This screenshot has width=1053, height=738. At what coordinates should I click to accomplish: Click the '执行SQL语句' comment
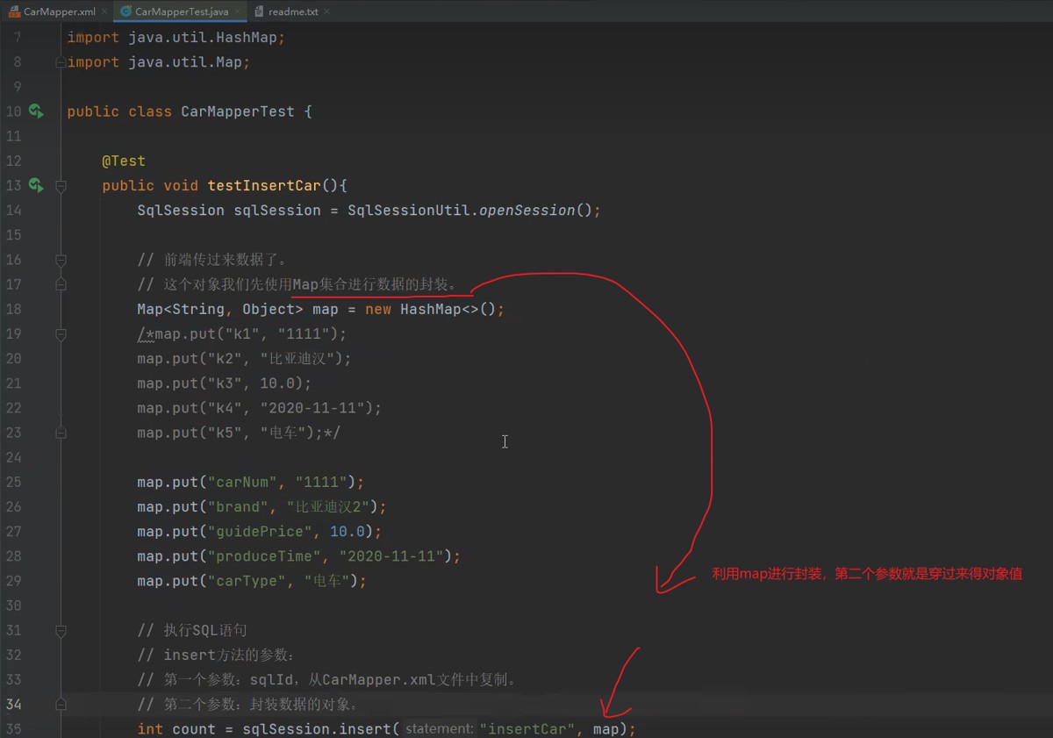click(192, 630)
